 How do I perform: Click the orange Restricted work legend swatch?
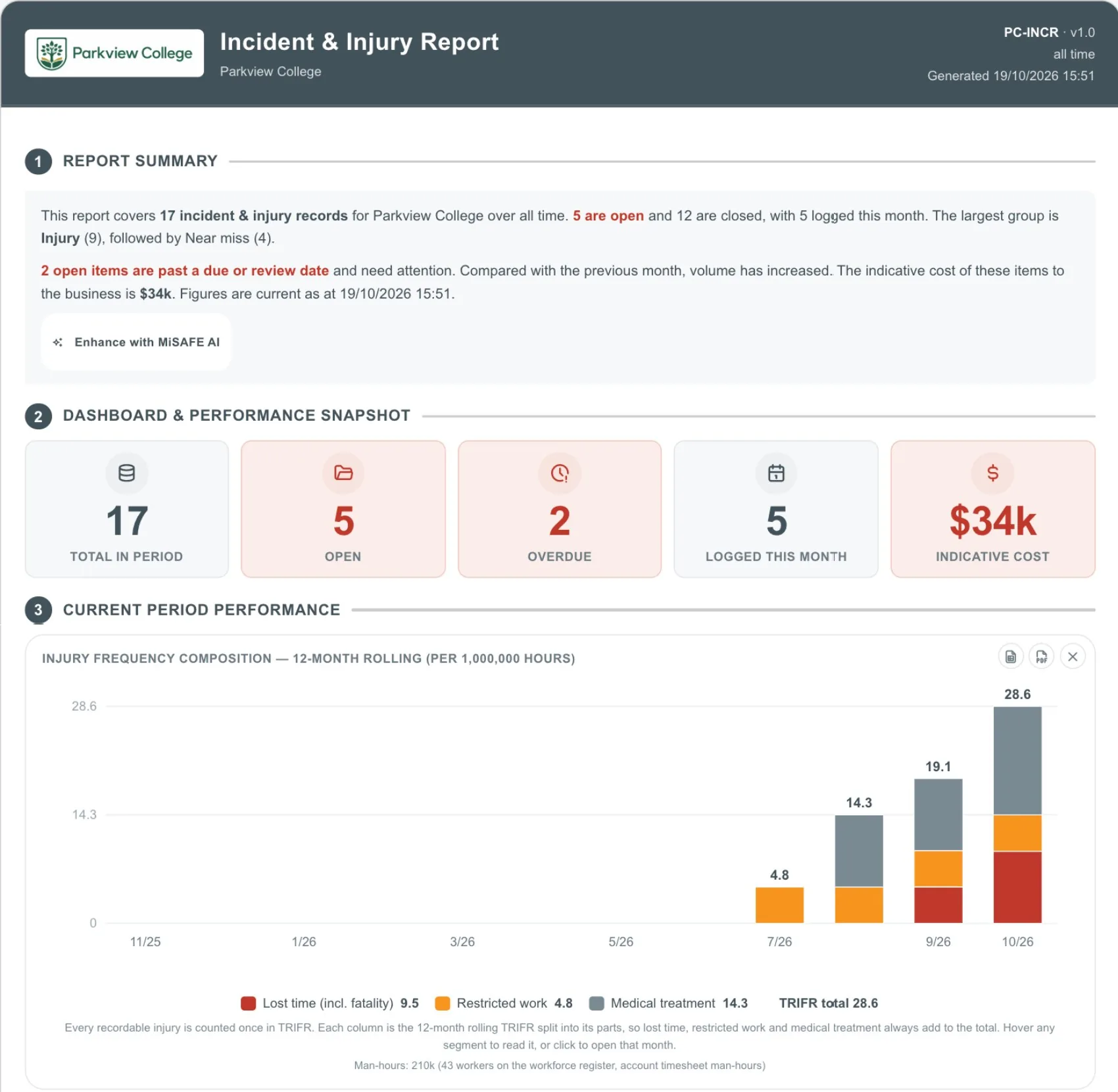click(443, 1003)
